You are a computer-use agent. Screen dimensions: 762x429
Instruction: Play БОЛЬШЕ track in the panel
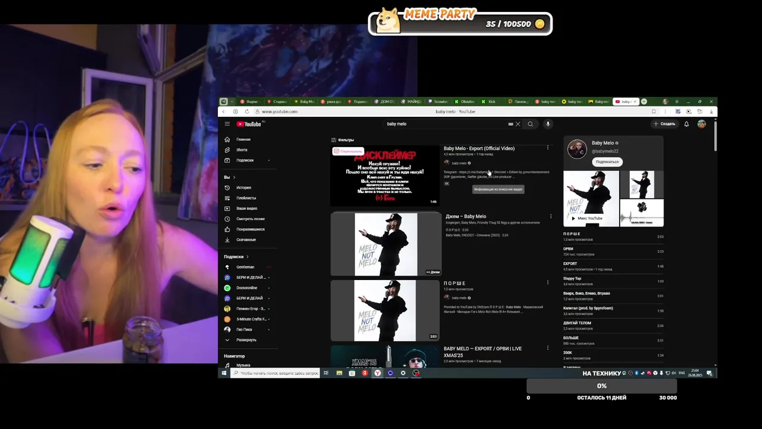[613, 341]
